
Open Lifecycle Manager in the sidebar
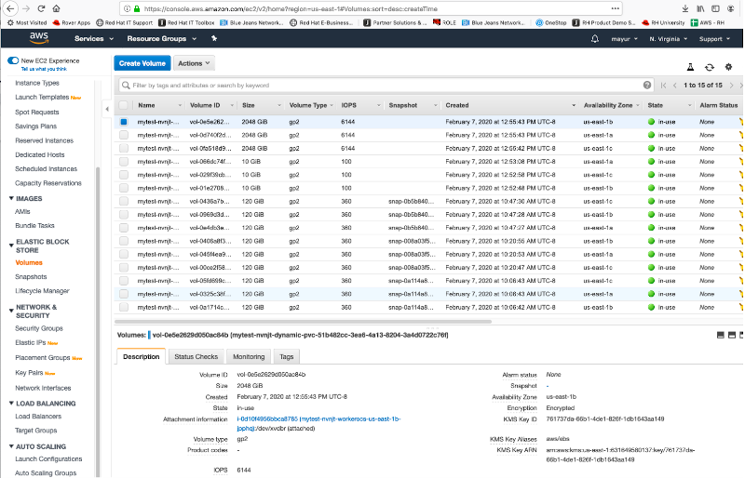pyautogui.click(x=42, y=291)
